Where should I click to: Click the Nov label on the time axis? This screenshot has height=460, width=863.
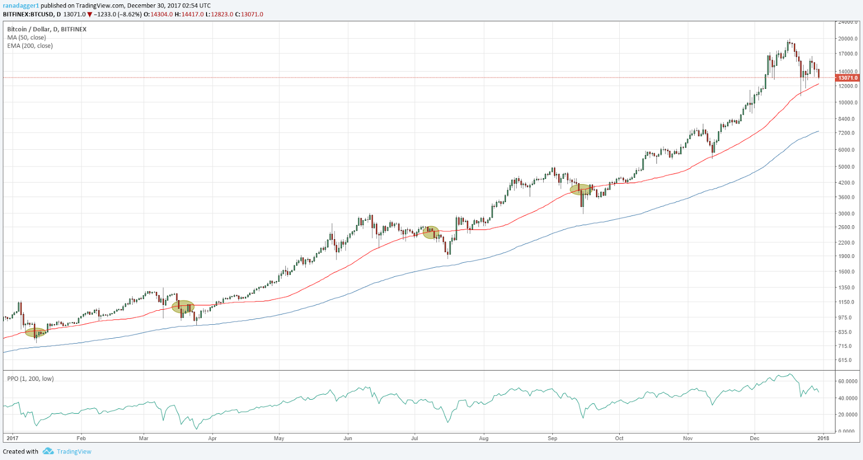[x=688, y=438]
